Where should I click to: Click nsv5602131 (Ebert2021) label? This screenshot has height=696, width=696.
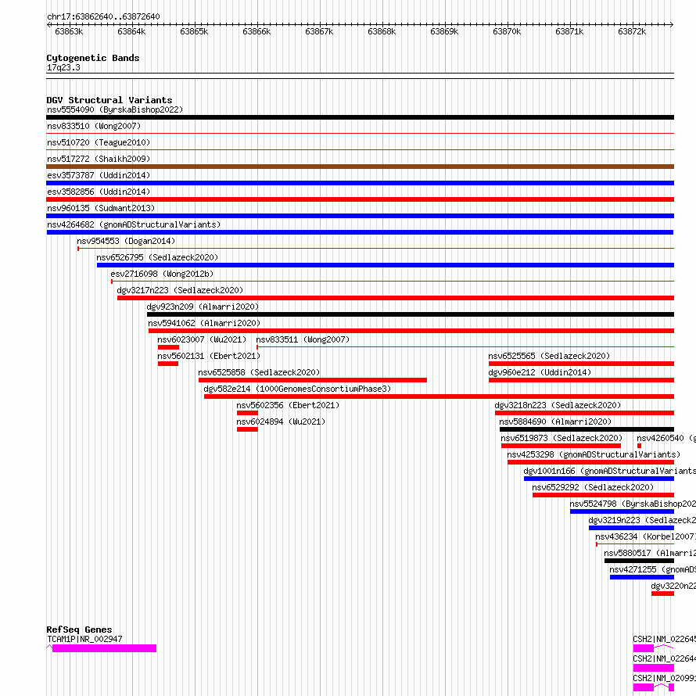tap(209, 356)
